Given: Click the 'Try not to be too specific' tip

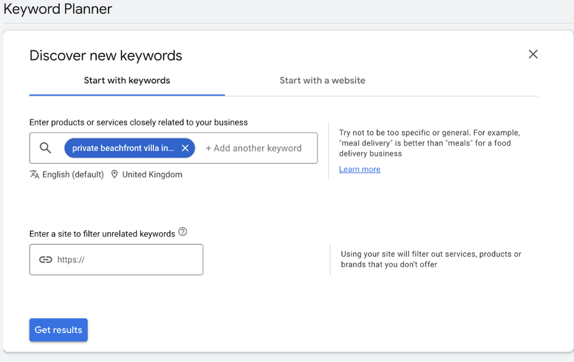Looking at the screenshot, I should point(429,143).
